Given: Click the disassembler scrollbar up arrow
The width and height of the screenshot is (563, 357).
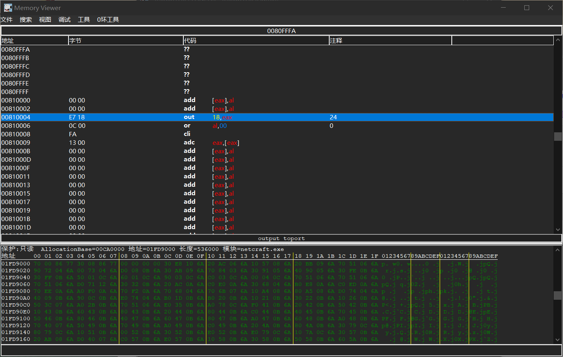Looking at the screenshot, I should click(558, 40).
